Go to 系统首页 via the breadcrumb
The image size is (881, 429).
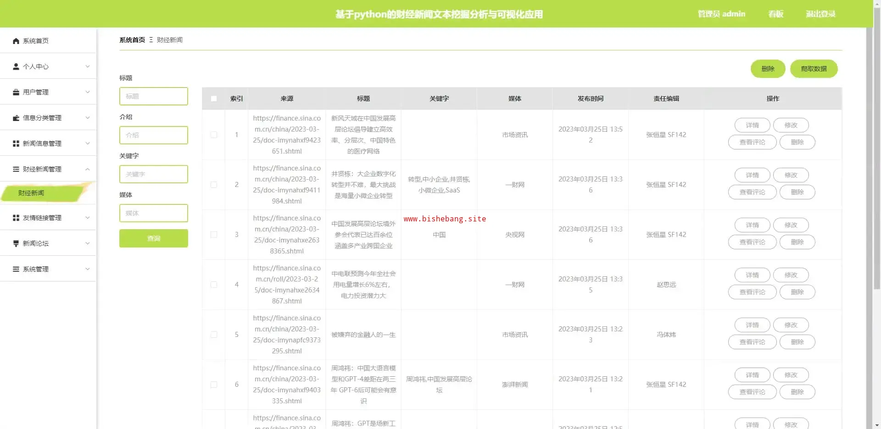tap(132, 40)
